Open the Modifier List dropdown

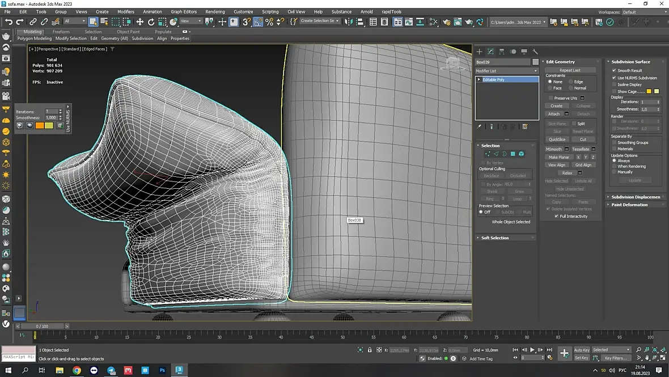tap(506, 71)
